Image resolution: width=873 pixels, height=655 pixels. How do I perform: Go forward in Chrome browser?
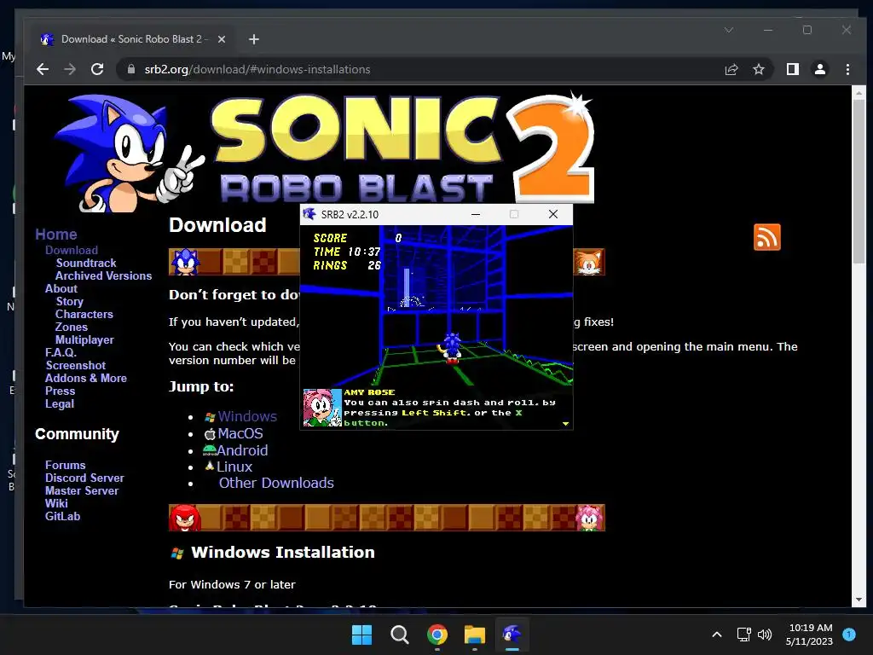coord(70,69)
